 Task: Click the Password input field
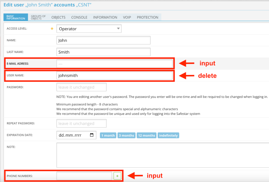click(81, 87)
